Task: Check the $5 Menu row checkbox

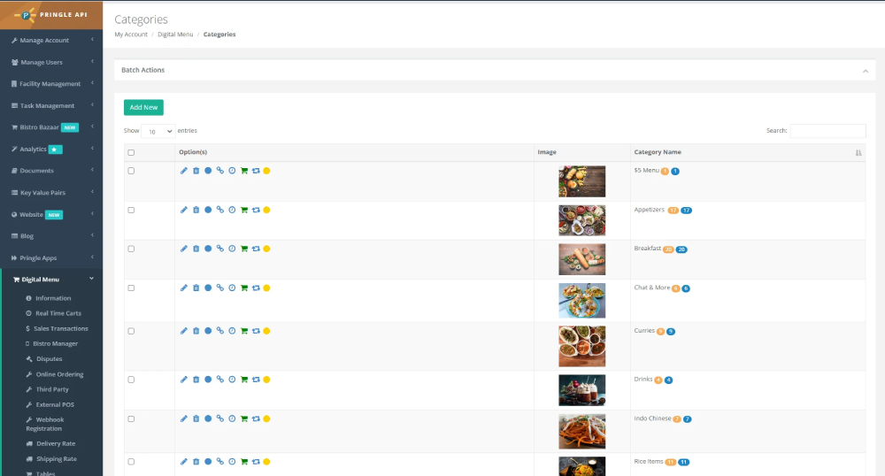Action: point(132,171)
